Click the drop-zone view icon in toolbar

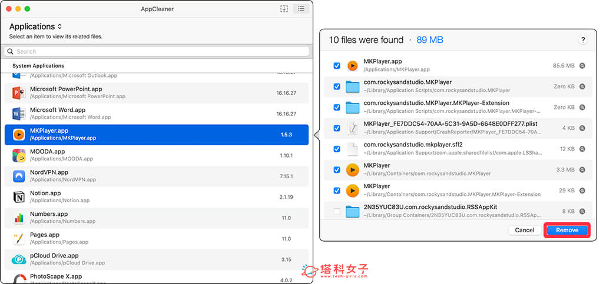click(x=284, y=9)
